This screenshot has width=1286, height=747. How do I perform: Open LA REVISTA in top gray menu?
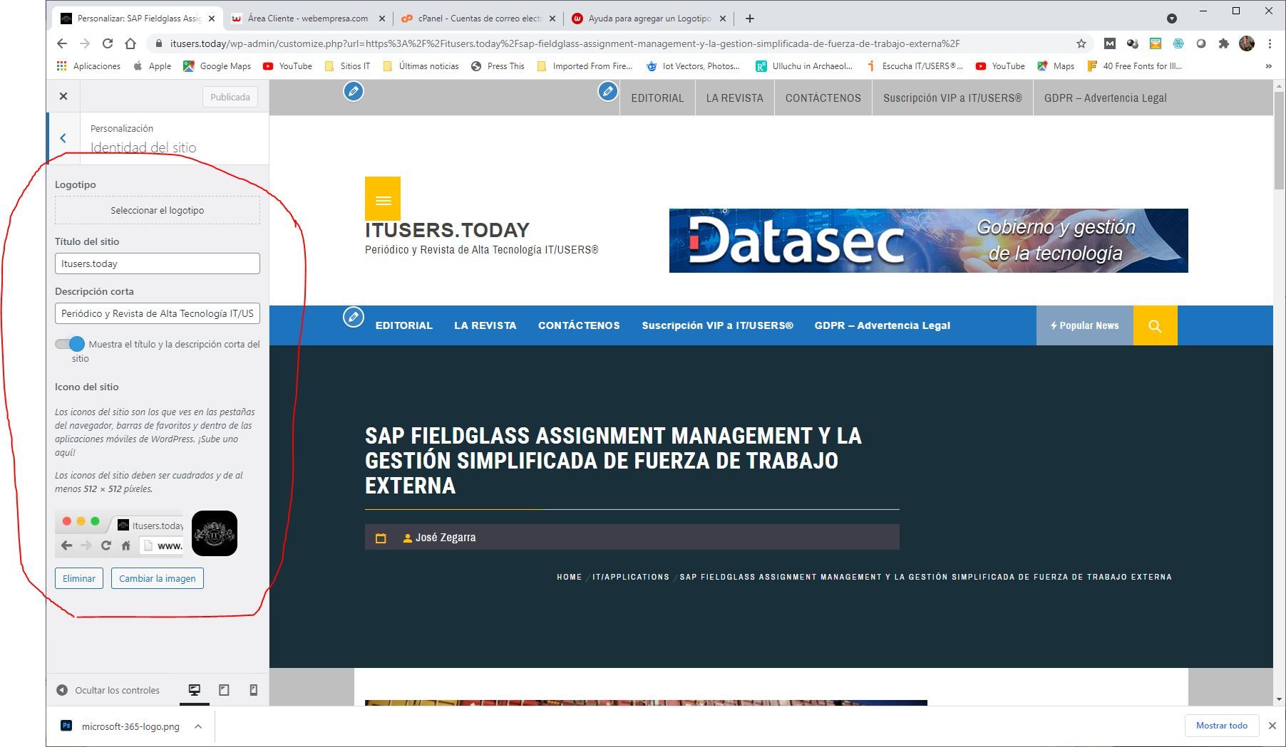[734, 98]
